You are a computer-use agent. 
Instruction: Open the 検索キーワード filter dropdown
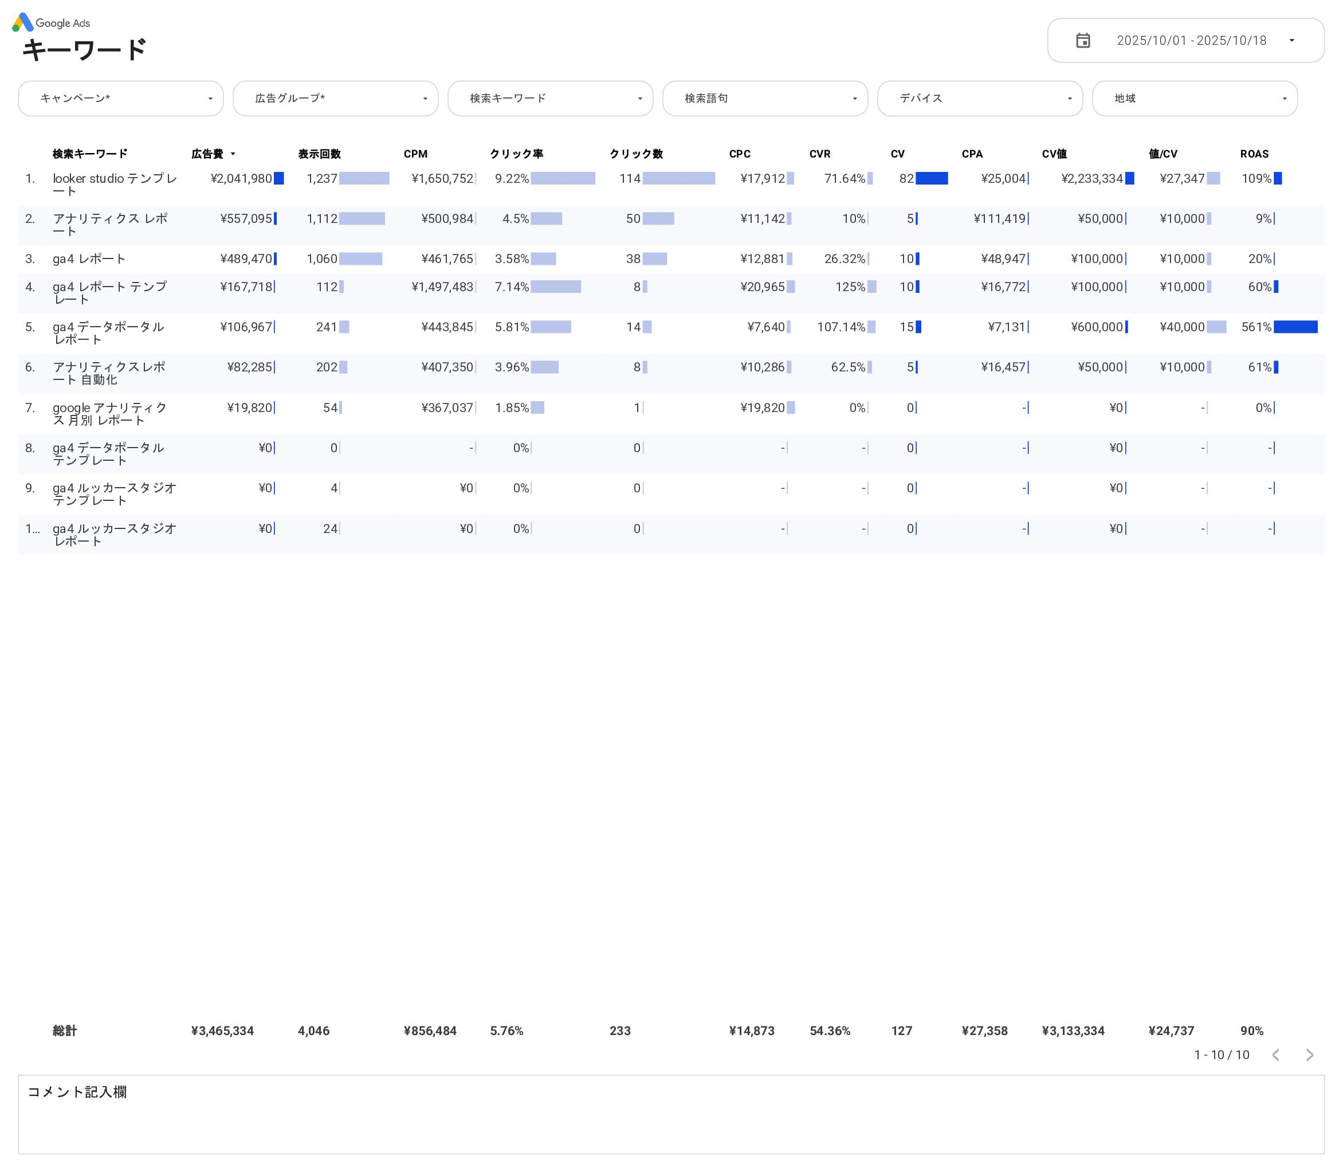550,98
